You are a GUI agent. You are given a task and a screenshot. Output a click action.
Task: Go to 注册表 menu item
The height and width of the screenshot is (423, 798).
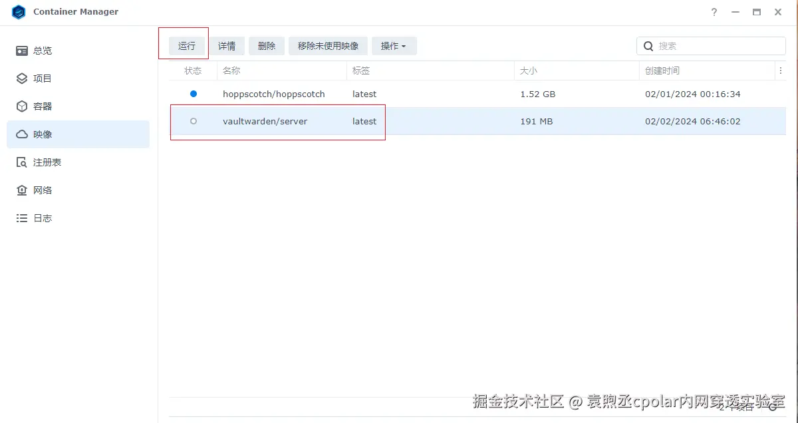tap(78, 162)
